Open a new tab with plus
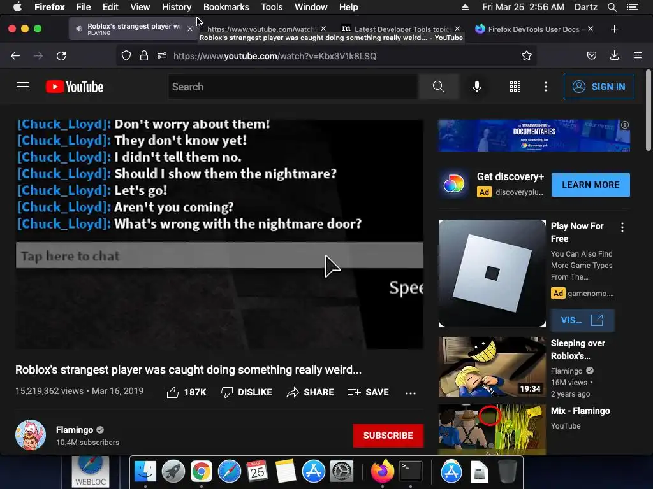653x489 pixels. (614, 29)
